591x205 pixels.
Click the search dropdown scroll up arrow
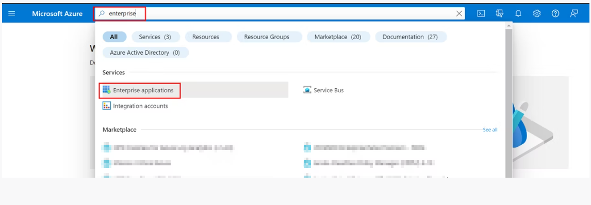[x=508, y=26]
